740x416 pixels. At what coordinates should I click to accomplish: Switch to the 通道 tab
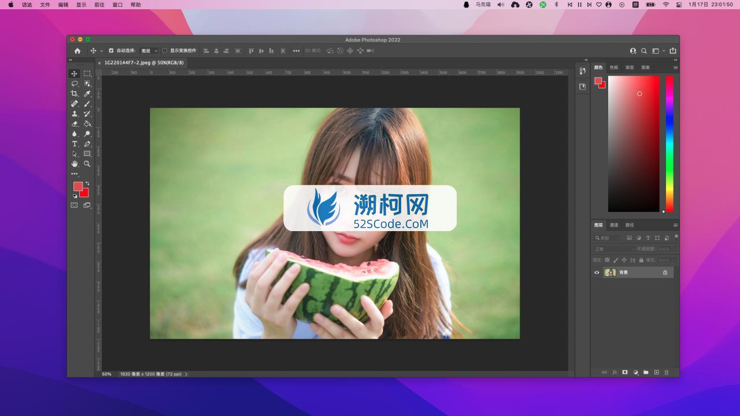tap(614, 225)
